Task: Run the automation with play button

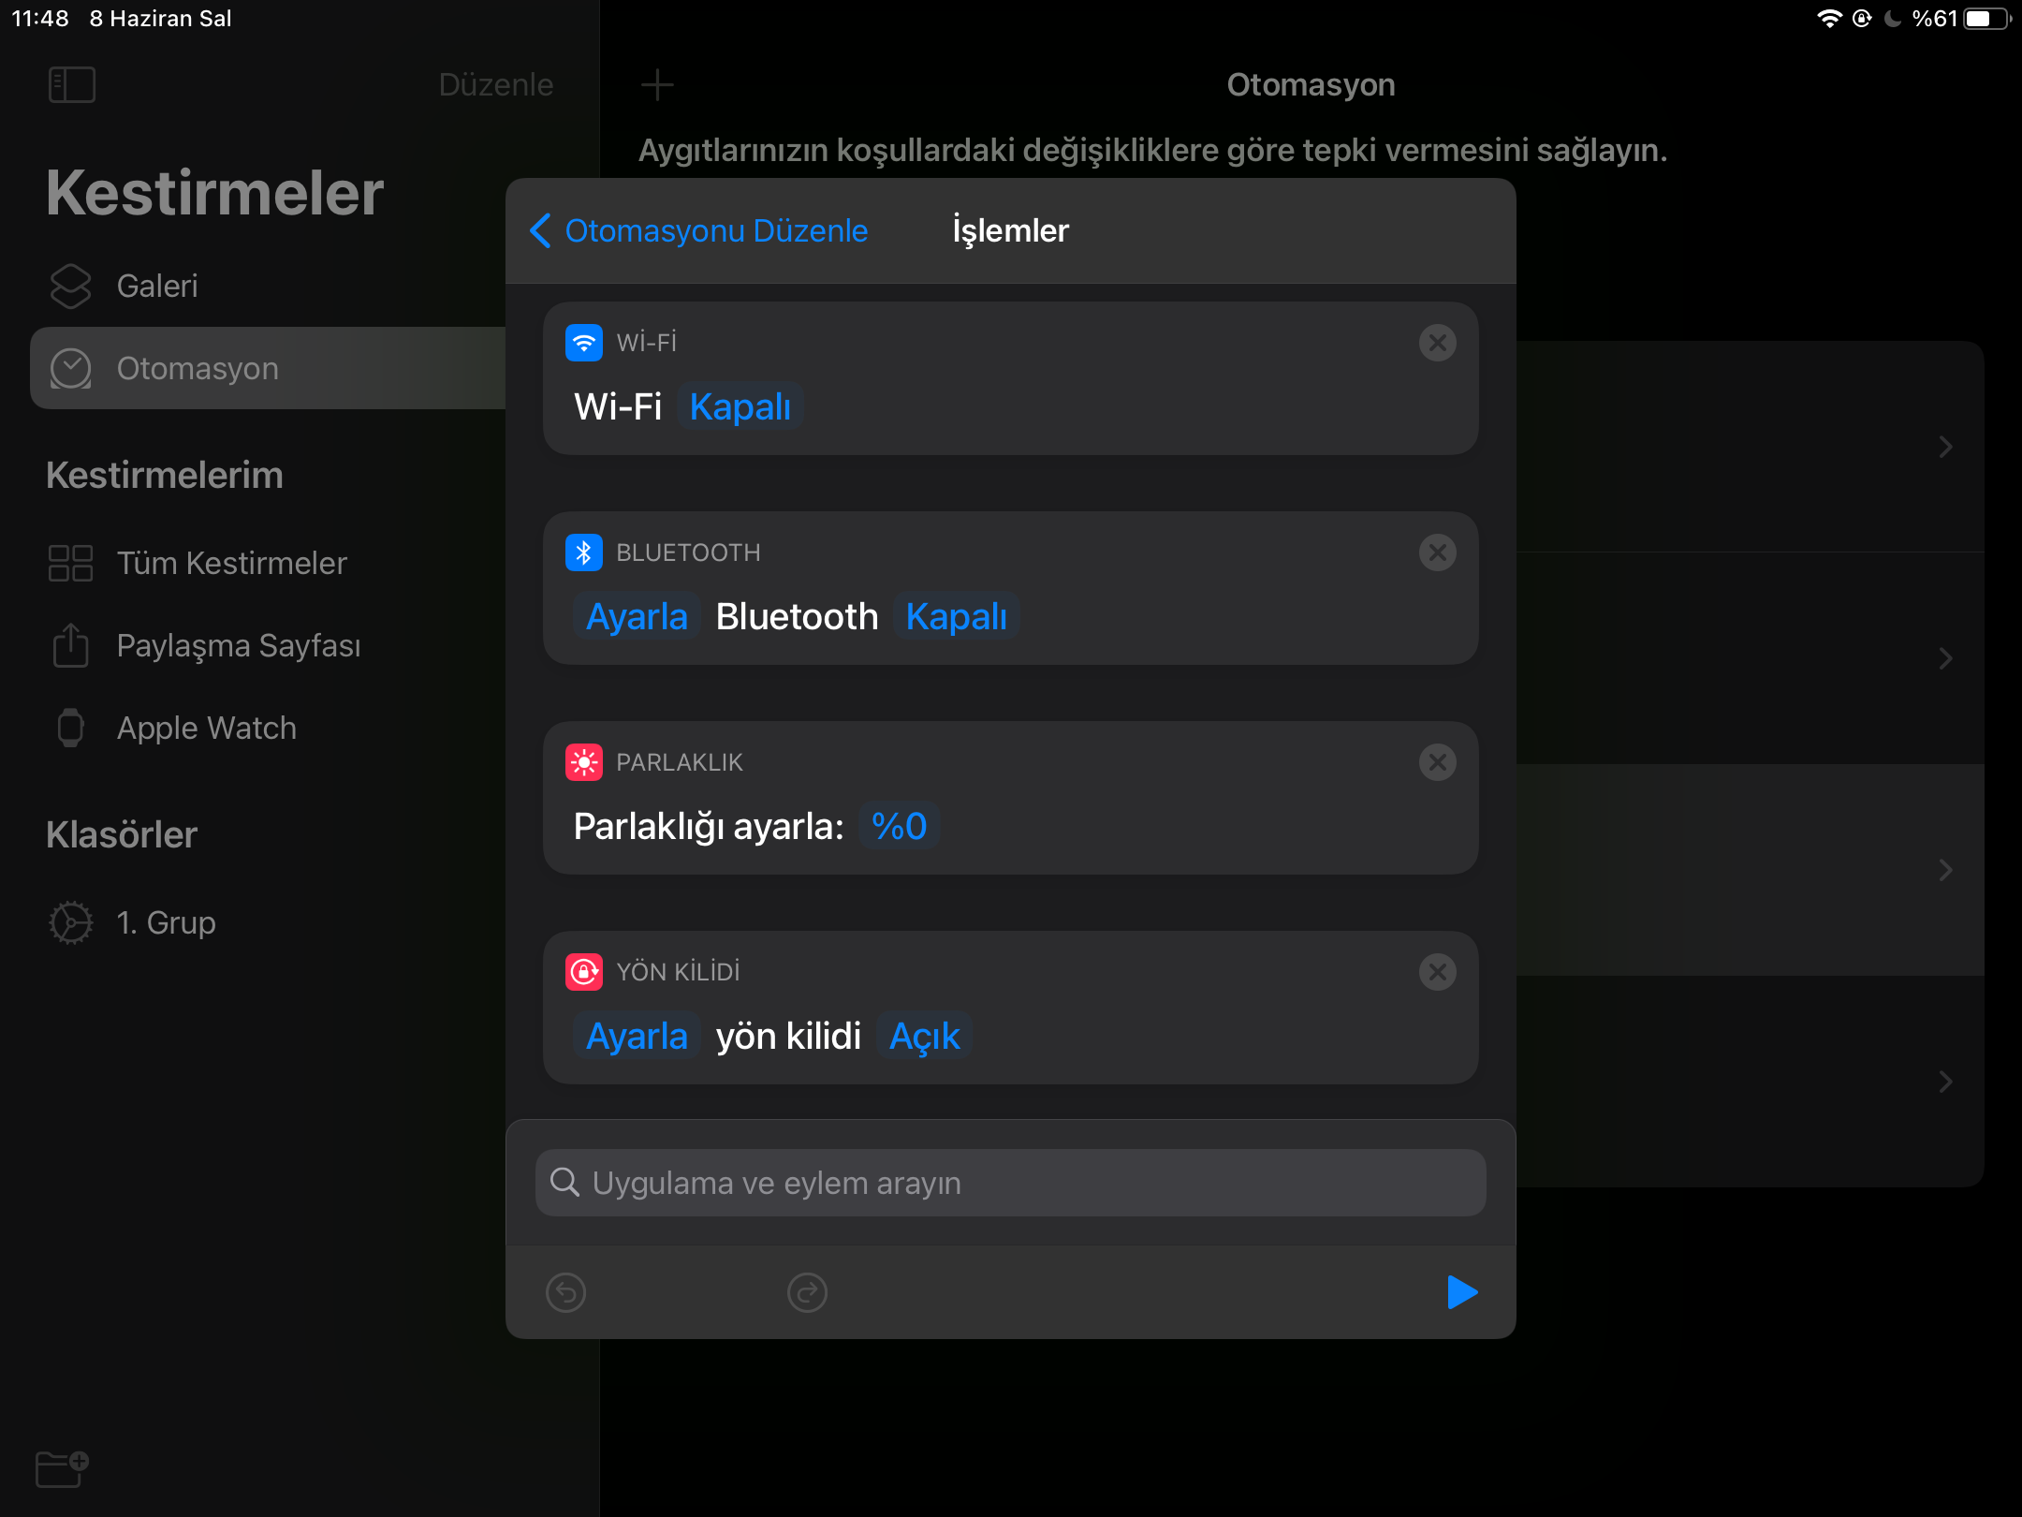Action: 1462,1292
